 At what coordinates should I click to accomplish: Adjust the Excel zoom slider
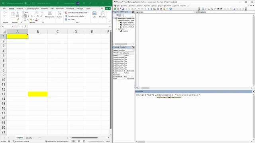pos(98,141)
